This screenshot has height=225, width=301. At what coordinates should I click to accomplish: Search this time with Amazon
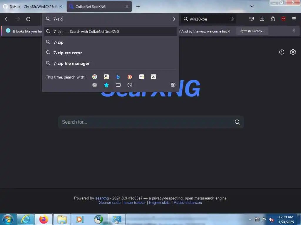pyautogui.click(x=106, y=77)
